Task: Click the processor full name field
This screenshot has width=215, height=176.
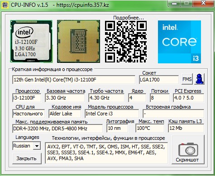Action: click(74, 80)
